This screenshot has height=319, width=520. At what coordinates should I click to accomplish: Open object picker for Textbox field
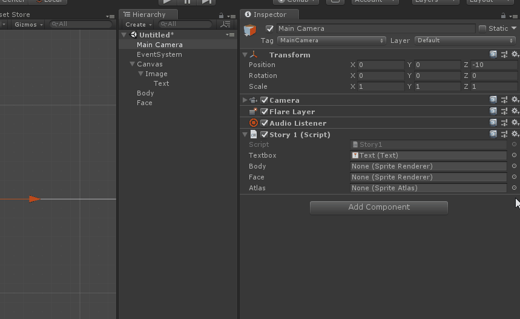click(514, 155)
